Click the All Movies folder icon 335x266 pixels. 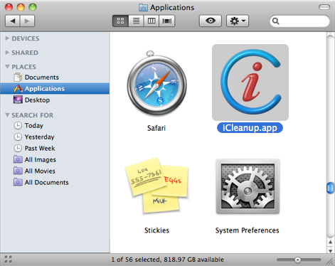[x=18, y=171]
